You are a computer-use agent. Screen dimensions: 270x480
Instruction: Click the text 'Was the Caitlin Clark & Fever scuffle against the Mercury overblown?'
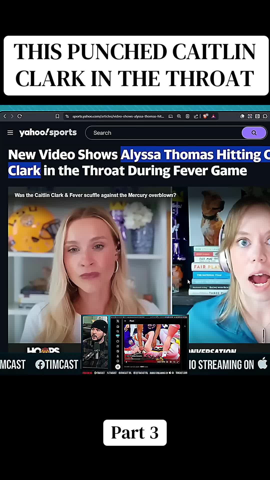[x=95, y=195]
